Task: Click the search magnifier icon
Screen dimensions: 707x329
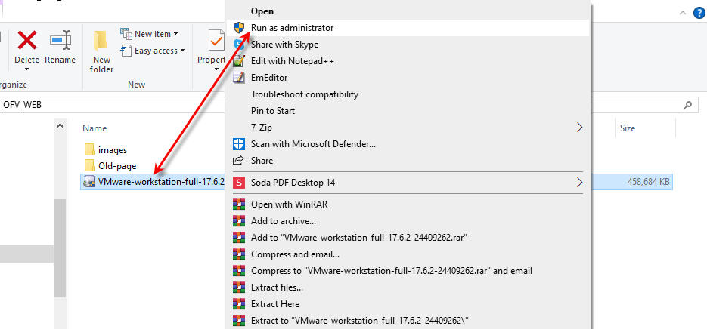Action: tap(687, 105)
